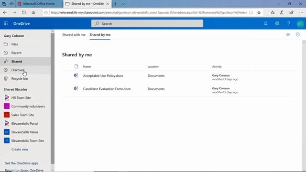Refresh the page with reload button
Image resolution: width=306 pixels, height=172 pixels.
coord(24,12)
